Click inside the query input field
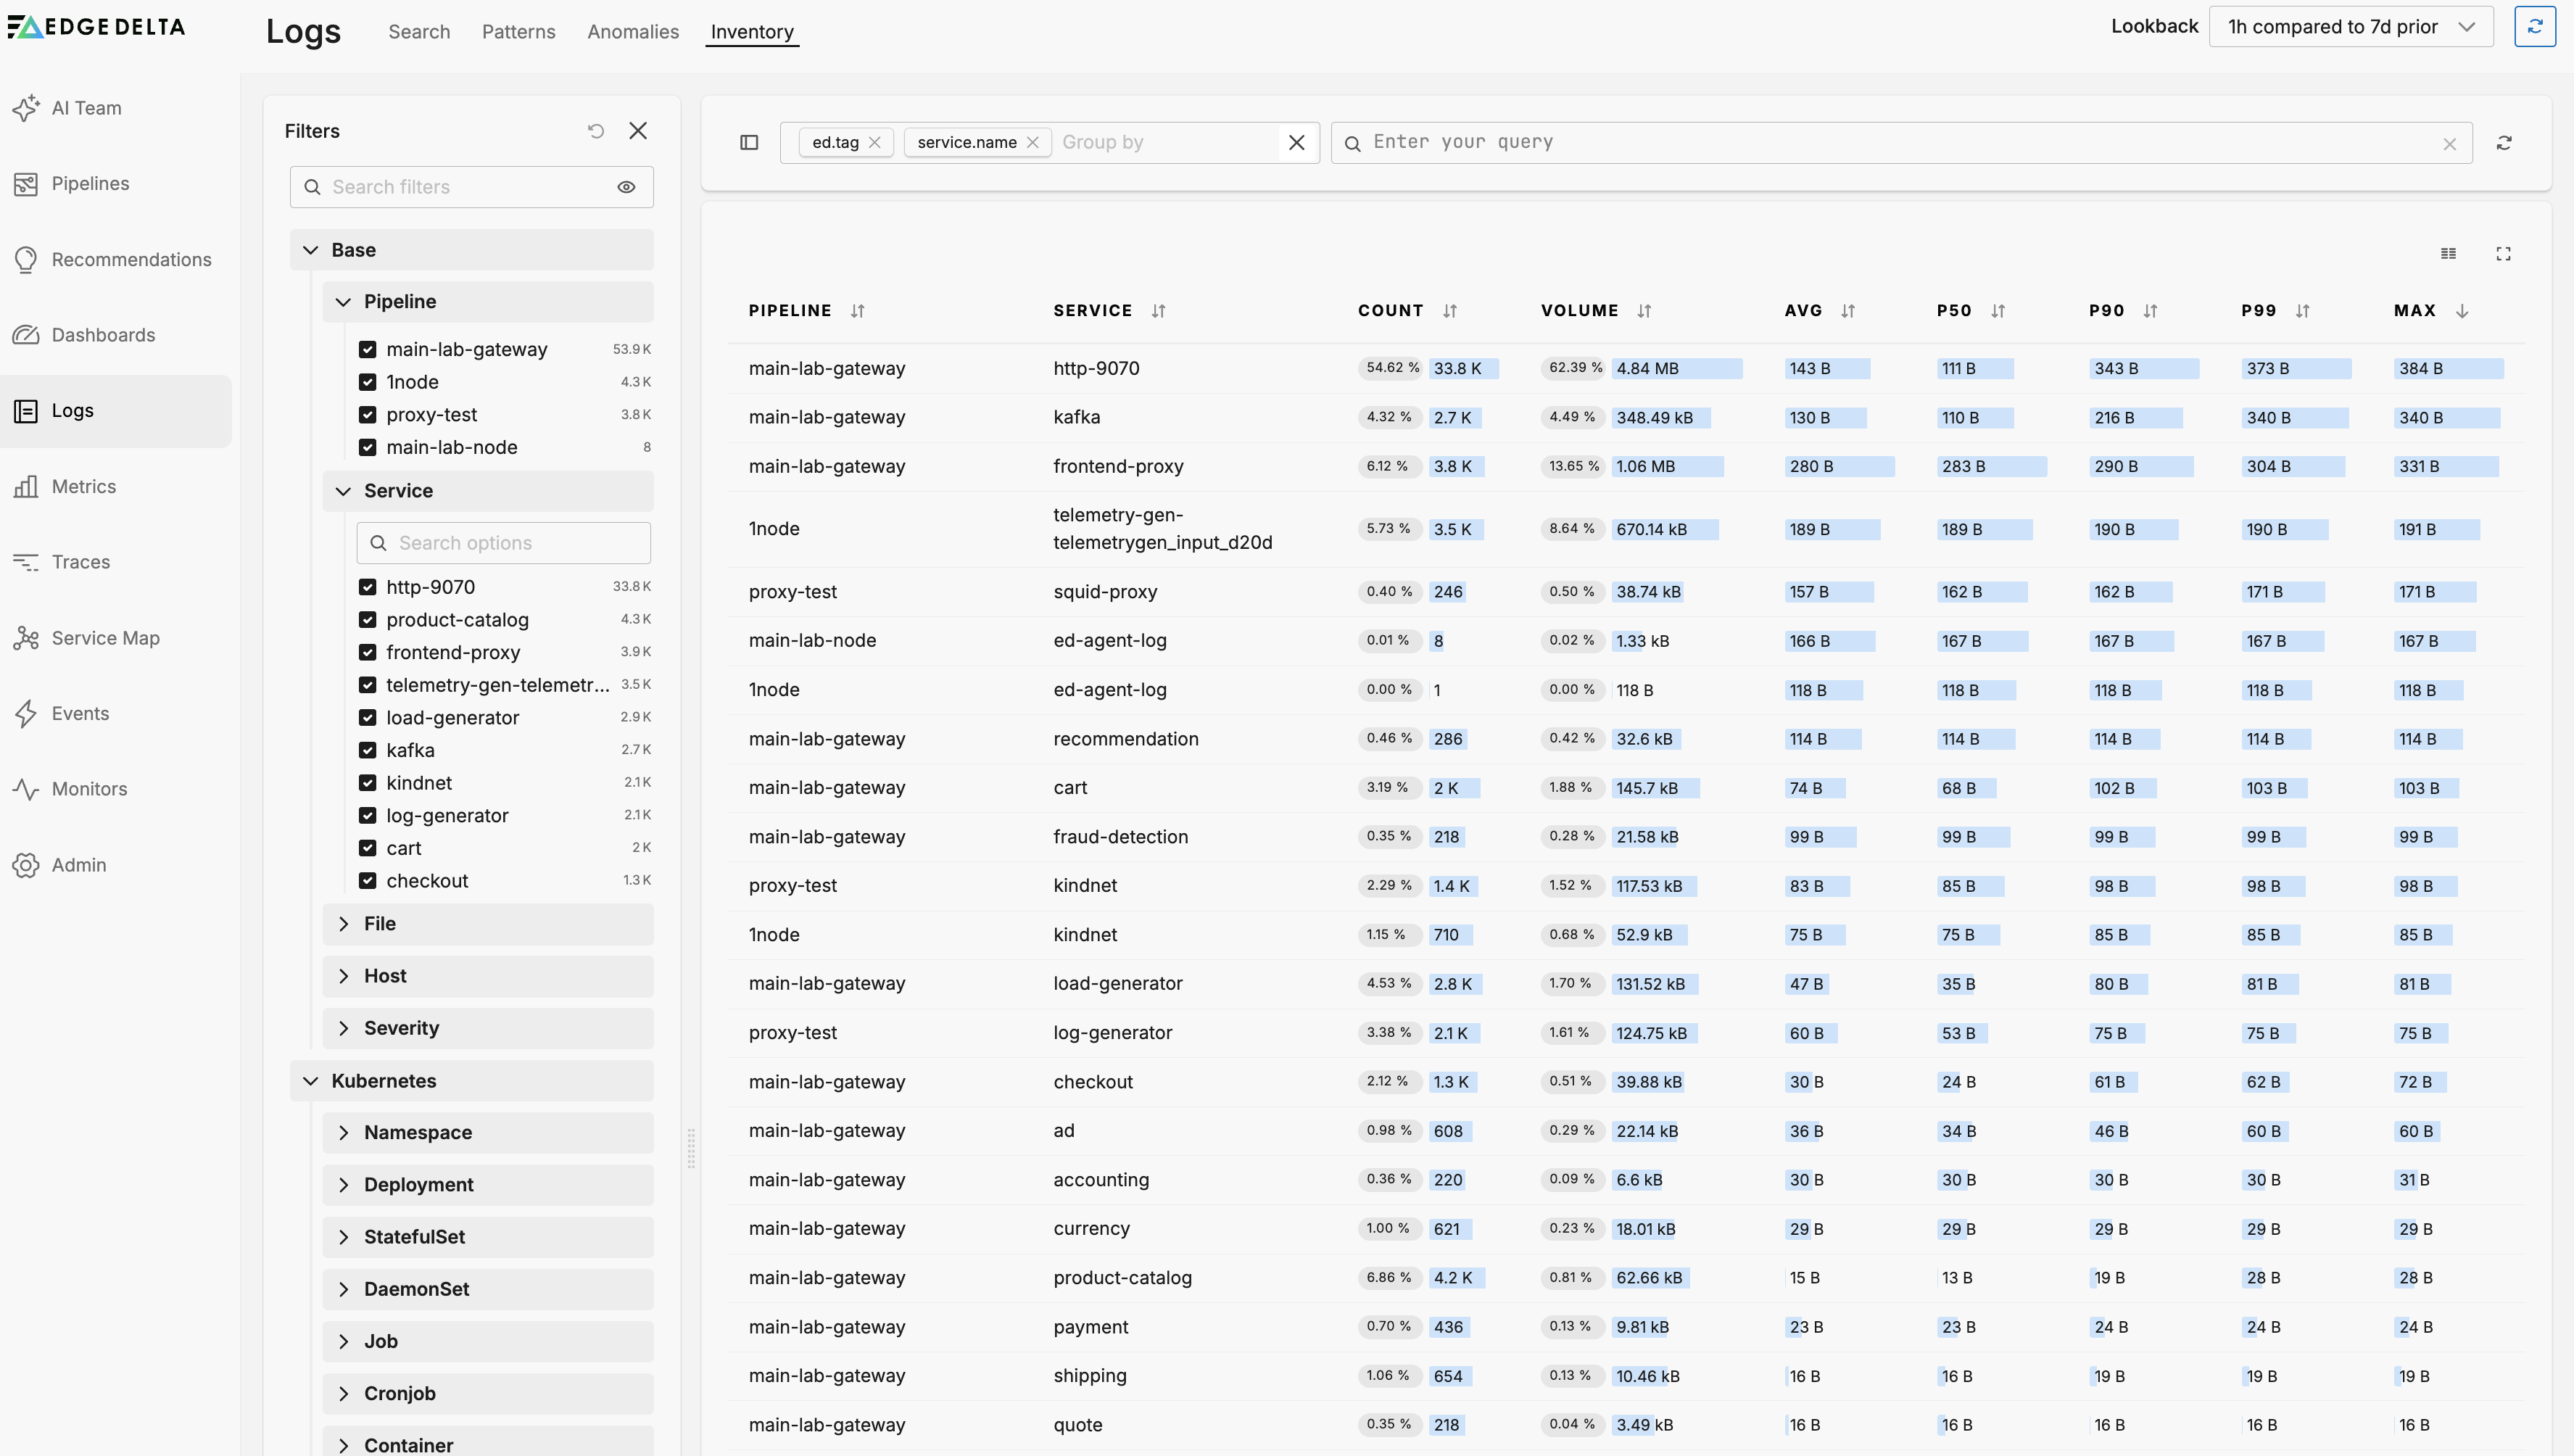The height and width of the screenshot is (1456, 2574). click(x=1700, y=142)
